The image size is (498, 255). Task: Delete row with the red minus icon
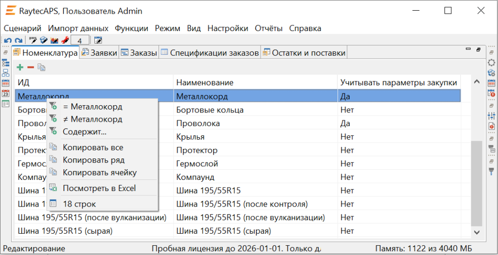(30, 67)
